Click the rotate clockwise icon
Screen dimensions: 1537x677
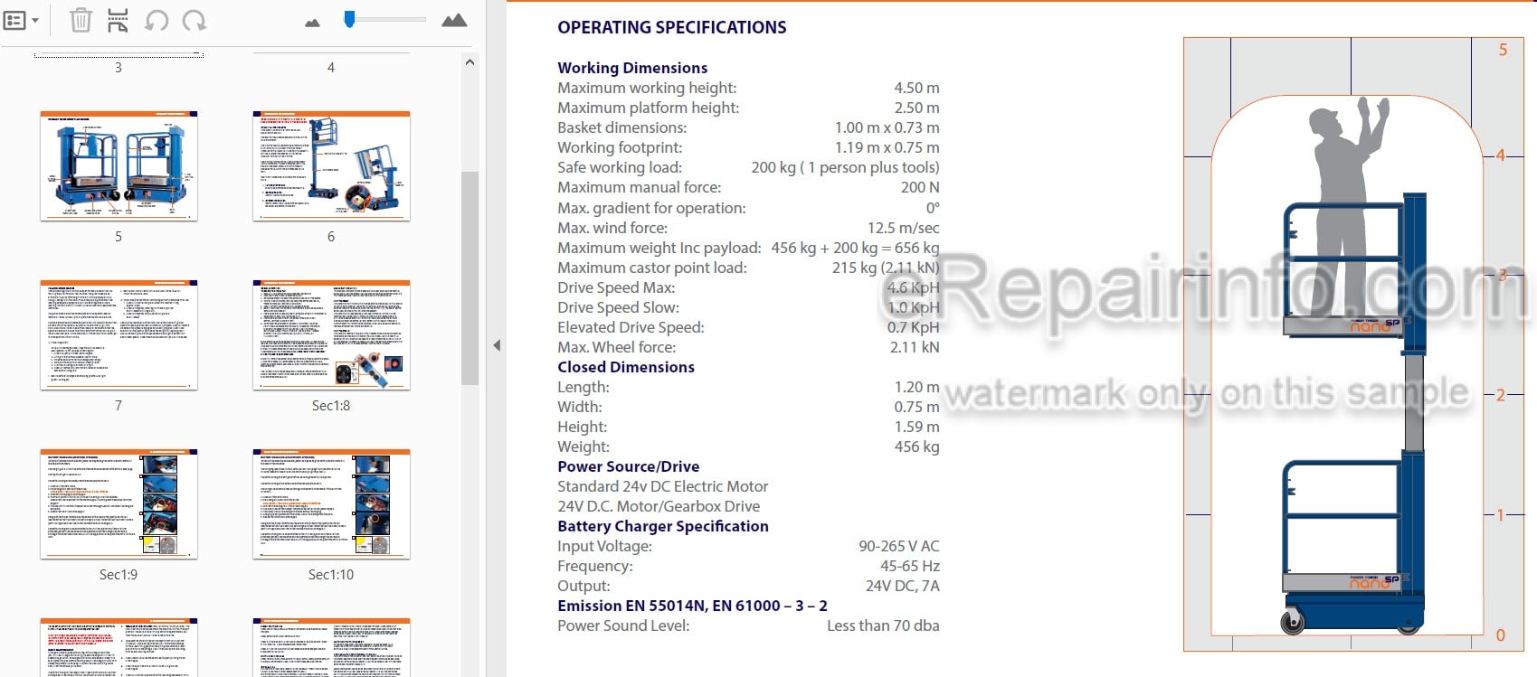tap(194, 20)
